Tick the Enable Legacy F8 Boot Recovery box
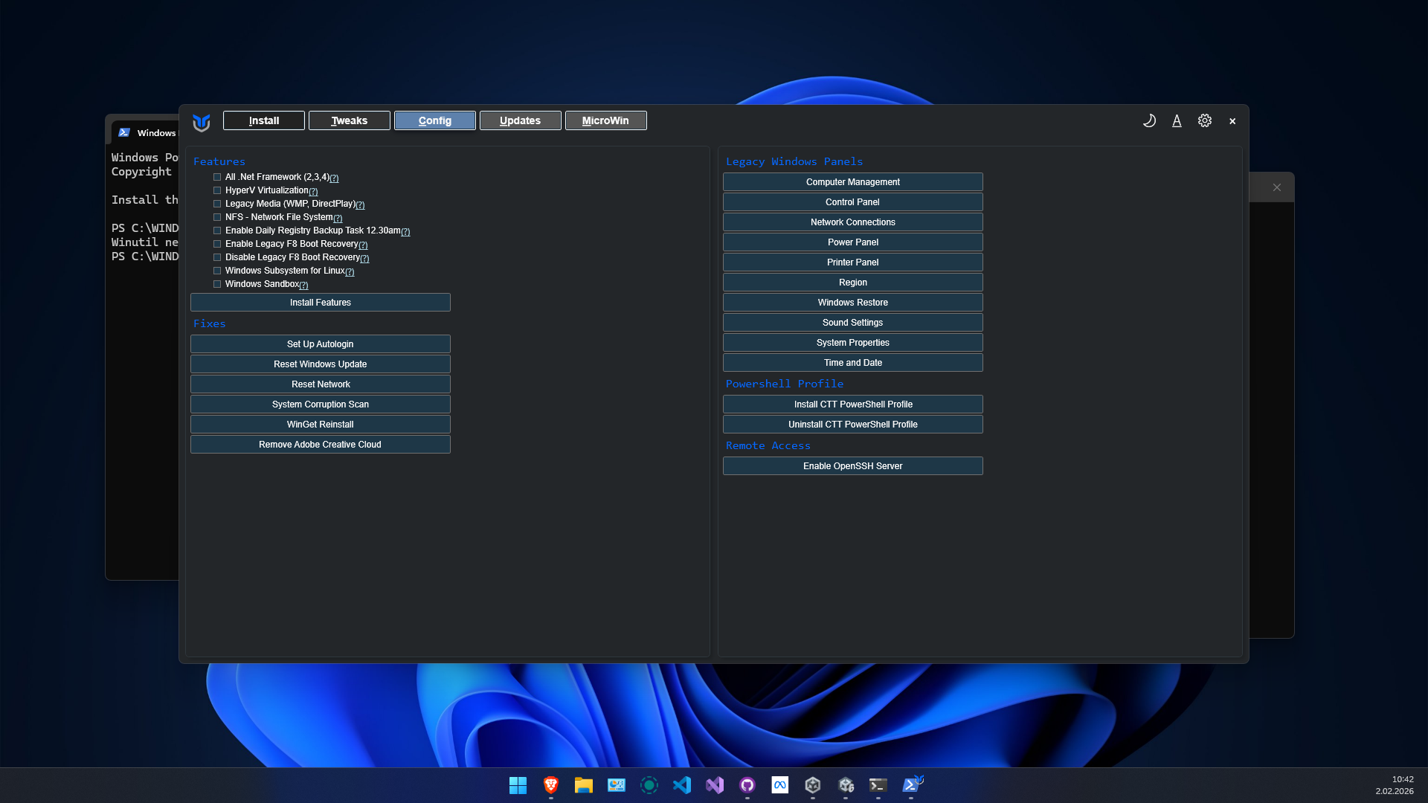Image resolution: width=1428 pixels, height=803 pixels. pyautogui.click(x=217, y=244)
